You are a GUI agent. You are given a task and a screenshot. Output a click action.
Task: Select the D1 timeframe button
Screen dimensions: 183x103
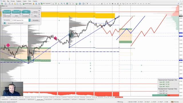(x=144, y=4)
